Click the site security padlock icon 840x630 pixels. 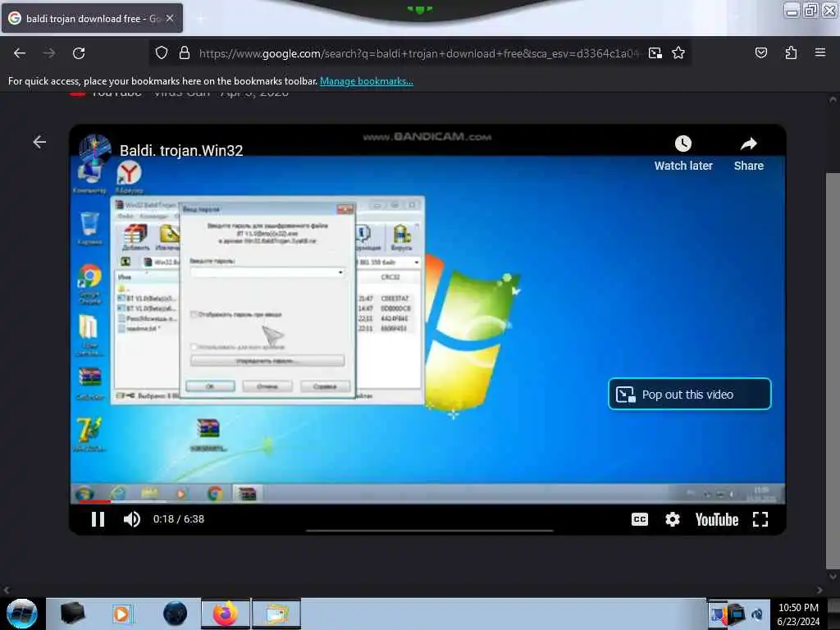point(185,53)
